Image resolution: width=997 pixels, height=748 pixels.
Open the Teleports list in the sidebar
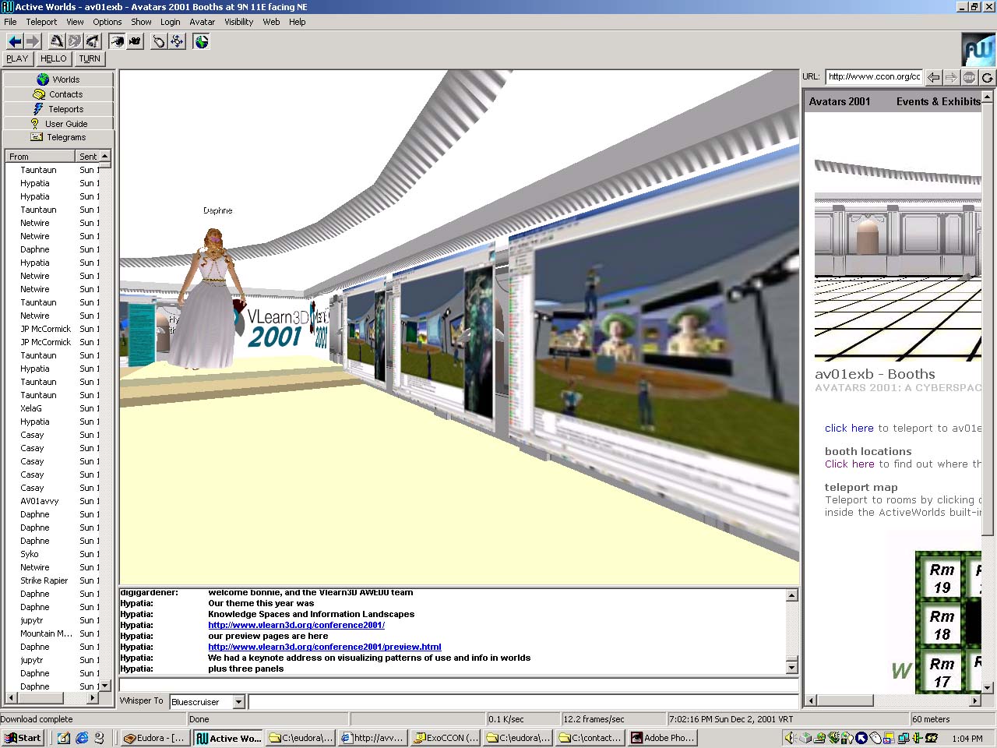pyautogui.click(x=58, y=109)
